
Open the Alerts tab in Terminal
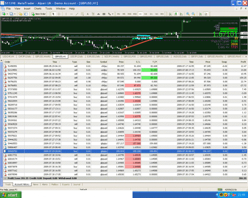tap(45, 185)
